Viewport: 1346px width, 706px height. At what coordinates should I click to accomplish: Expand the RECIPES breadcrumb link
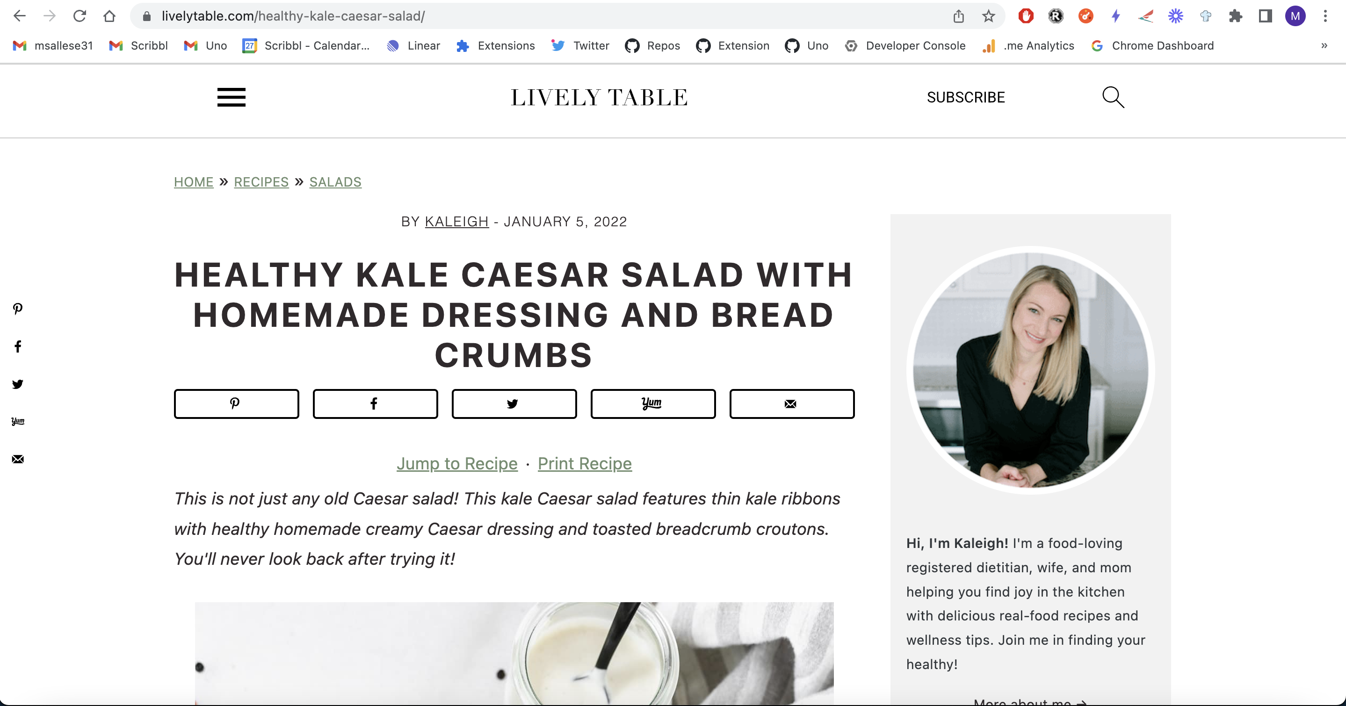tap(261, 181)
